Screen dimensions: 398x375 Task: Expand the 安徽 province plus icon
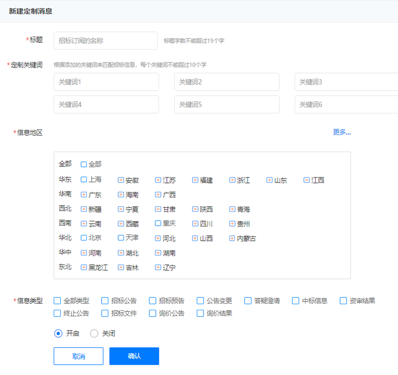(x=121, y=180)
